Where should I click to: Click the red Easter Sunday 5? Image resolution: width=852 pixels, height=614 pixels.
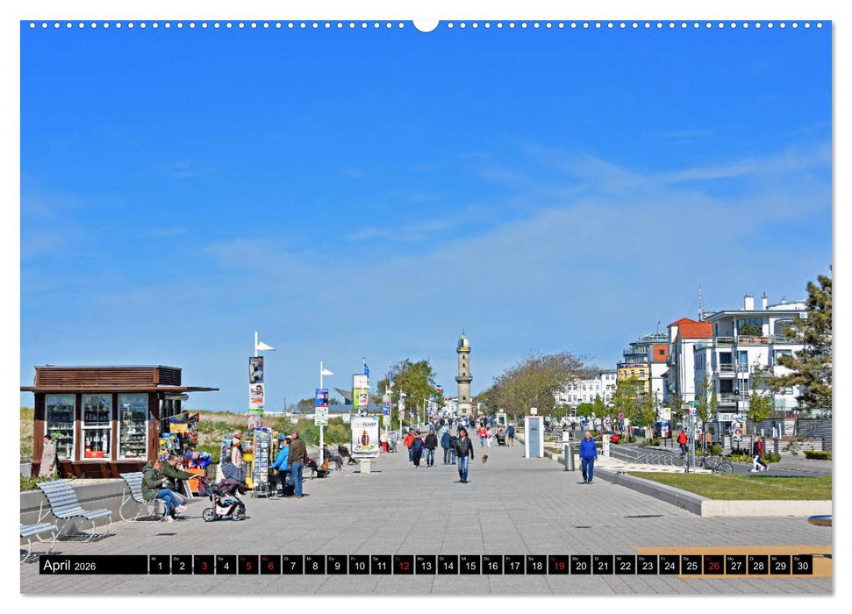[x=248, y=568]
